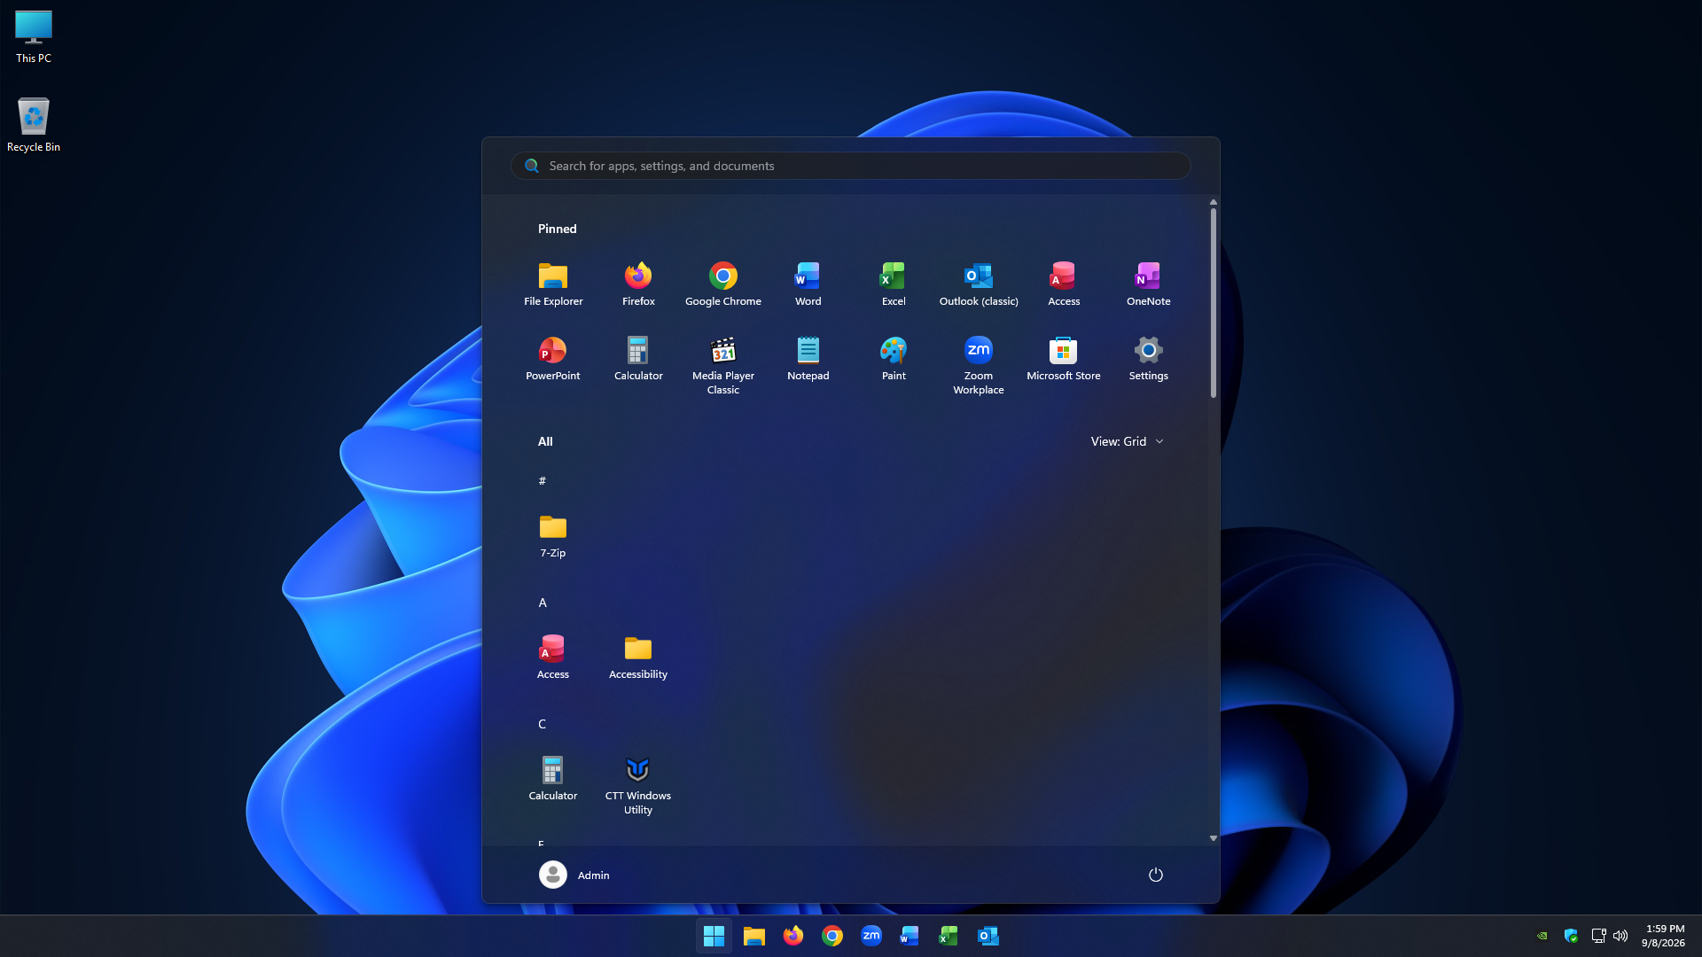Viewport: 1702px width, 957px height.
Task: Click the Power button in Start menu
Action: coord(1156,875)
